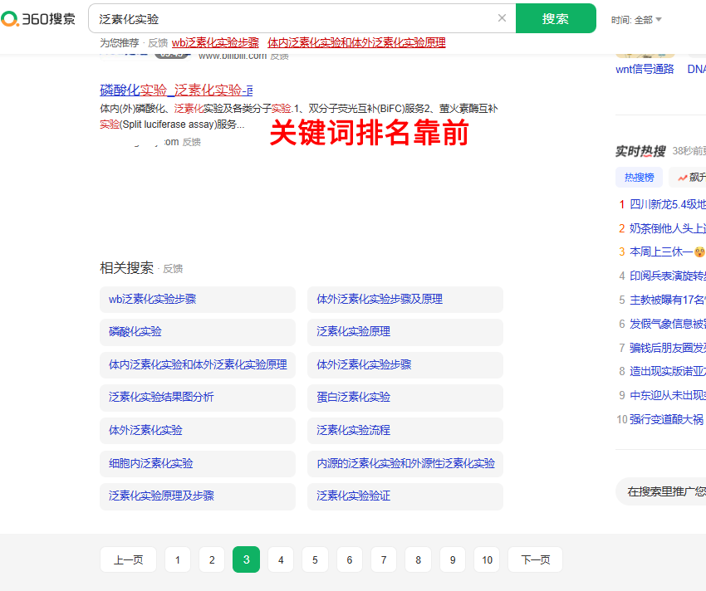
Task: Jump to results page 10
Action: click(487, 560)
